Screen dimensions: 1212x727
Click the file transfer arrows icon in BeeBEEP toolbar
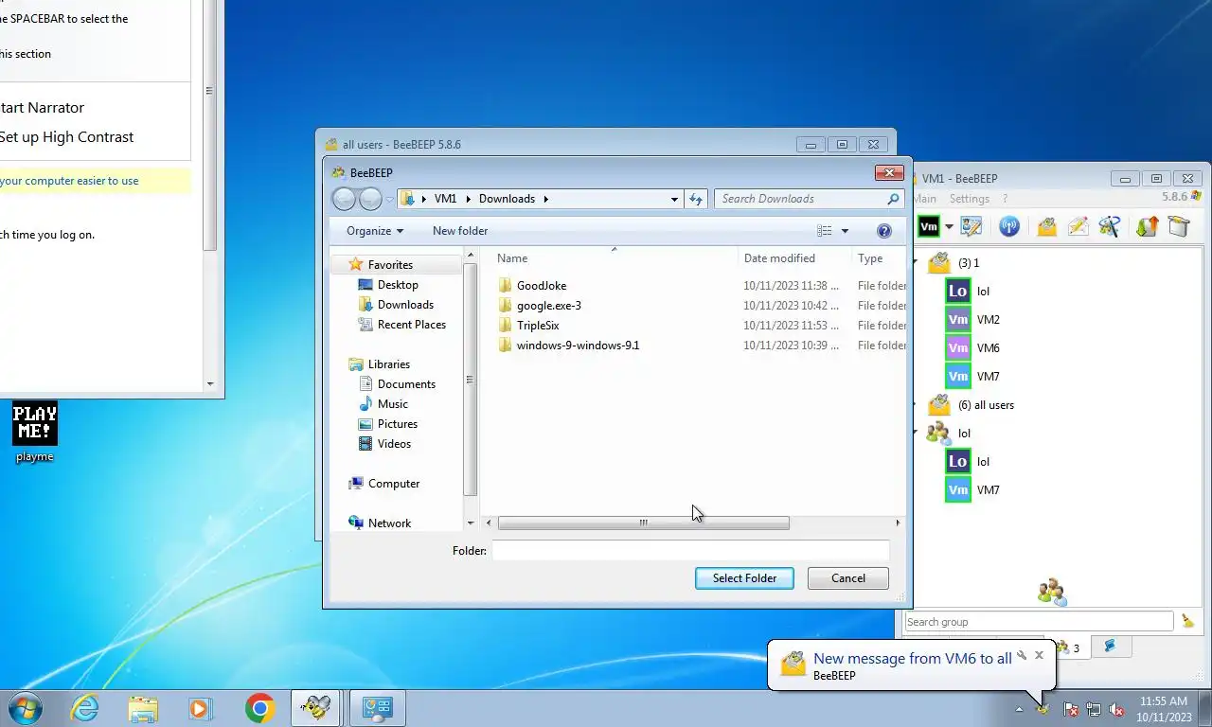pos(1148,227)
